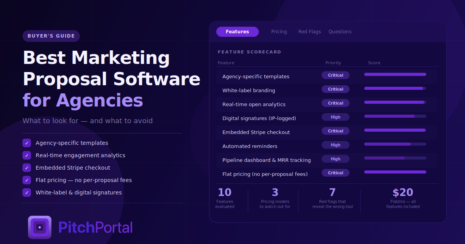465x244 pixels.
Task: Click Critical badge for Real-time open analytics
Action: click(x=336, y=103)
